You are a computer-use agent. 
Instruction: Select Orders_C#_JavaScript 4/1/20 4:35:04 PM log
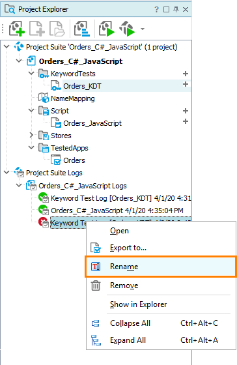[117, 211]
